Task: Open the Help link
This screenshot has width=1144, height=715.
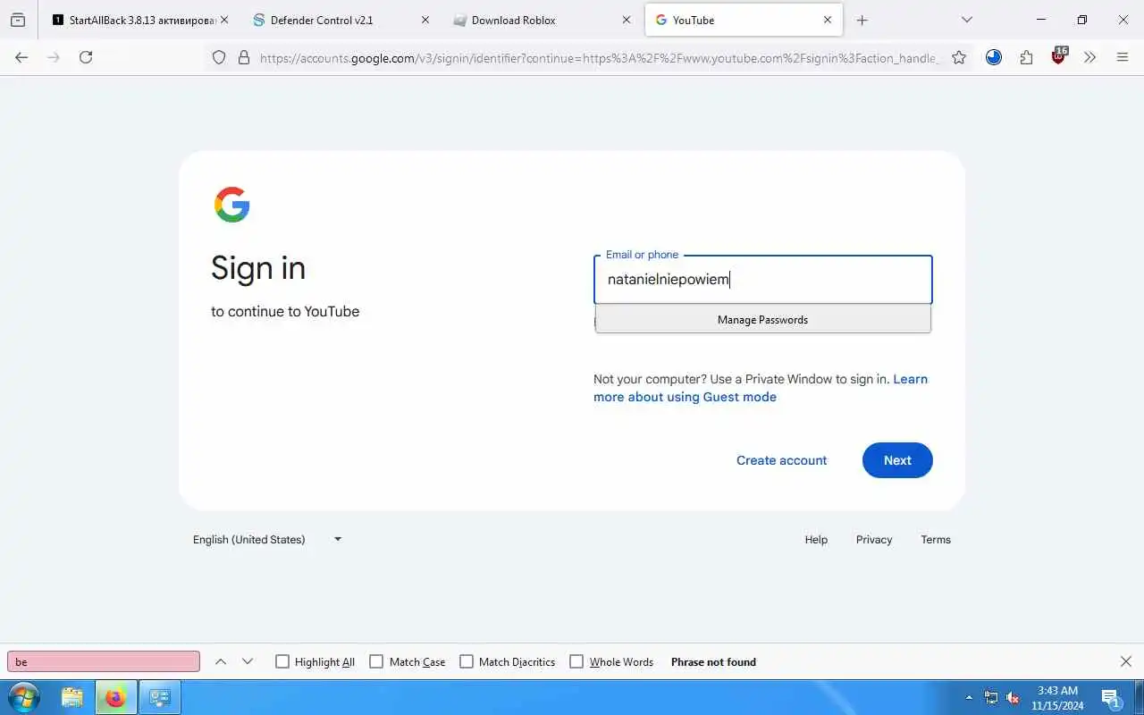Action: point(816,540)
